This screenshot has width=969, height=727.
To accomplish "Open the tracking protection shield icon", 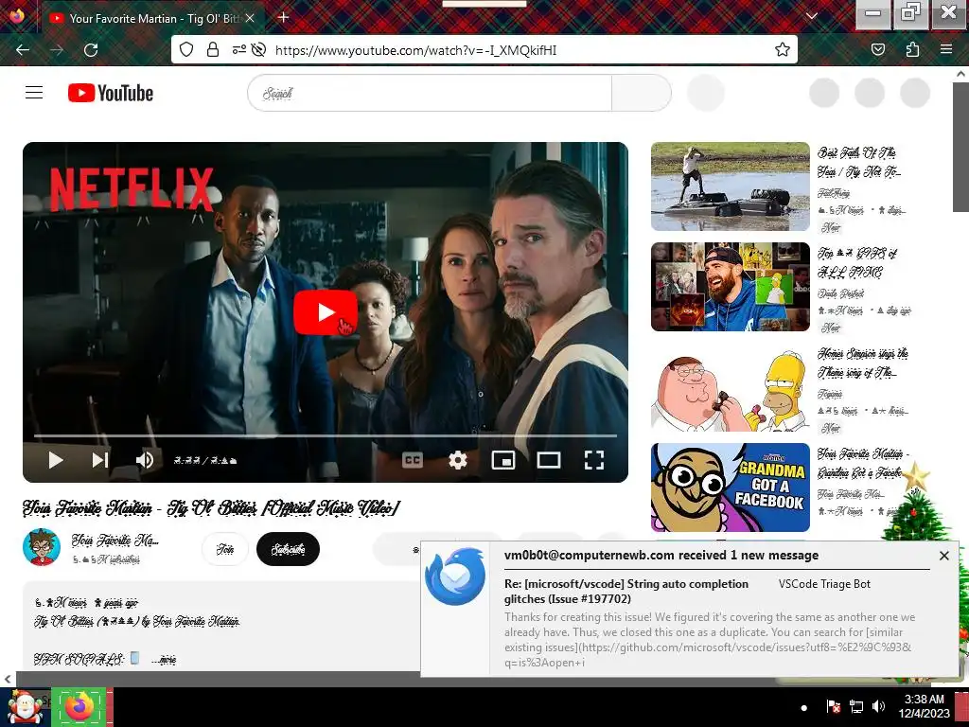I will point(186,49).
